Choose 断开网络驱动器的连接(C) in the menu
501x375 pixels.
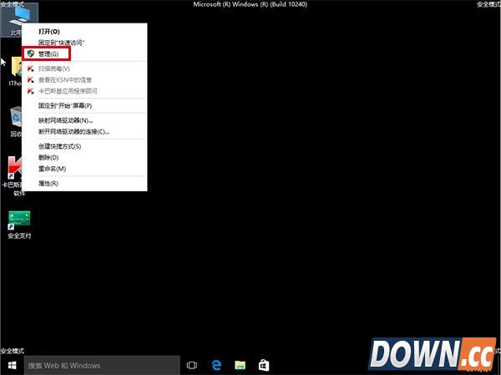tap(73, 132)
